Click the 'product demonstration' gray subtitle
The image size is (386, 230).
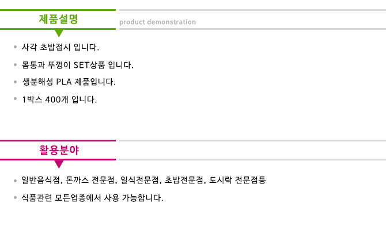coord(157,22)
